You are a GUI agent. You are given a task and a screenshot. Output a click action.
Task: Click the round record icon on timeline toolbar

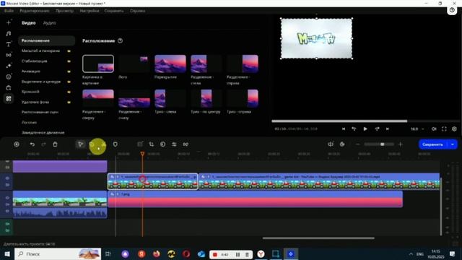(x=17, y=144)
